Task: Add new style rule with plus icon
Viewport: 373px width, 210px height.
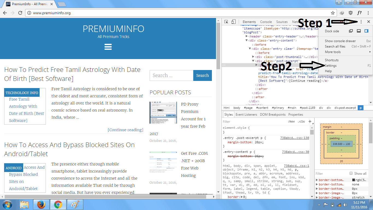Action: [x=310, y=121]
